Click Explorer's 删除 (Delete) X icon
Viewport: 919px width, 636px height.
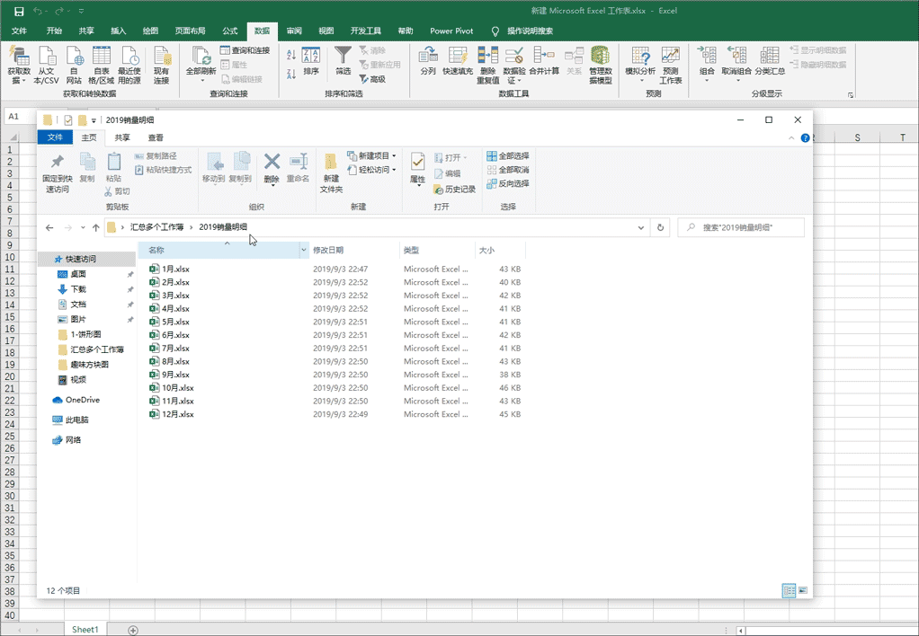(272, 162)
